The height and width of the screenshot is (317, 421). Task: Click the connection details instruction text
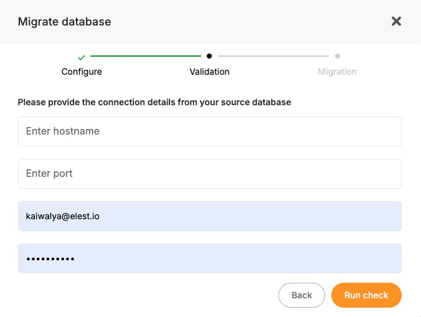[x=154, y=102]
